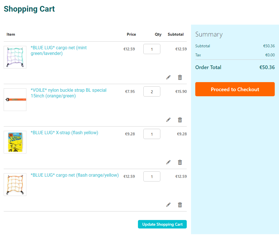Open the X-strap (flash yellow) product link
Viewport: 279px width, 235px height.
pyautogui.click(x=64, y=133)
